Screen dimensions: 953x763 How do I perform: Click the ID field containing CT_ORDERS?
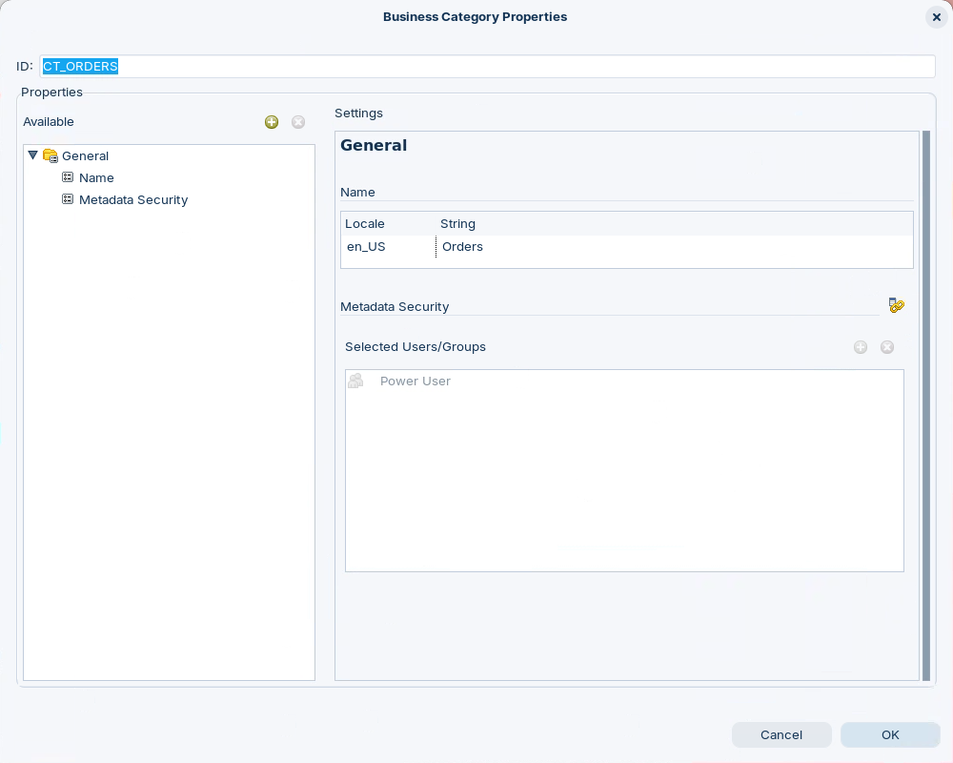tap(486, 67)
